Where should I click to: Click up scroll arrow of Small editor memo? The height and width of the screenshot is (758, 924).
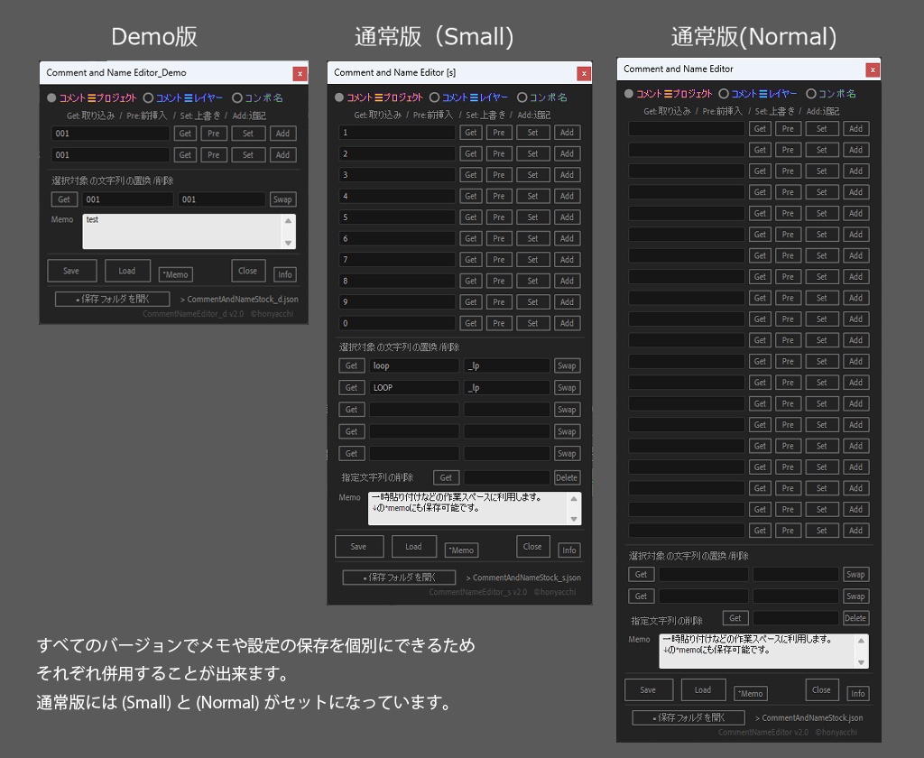point(574,499)
